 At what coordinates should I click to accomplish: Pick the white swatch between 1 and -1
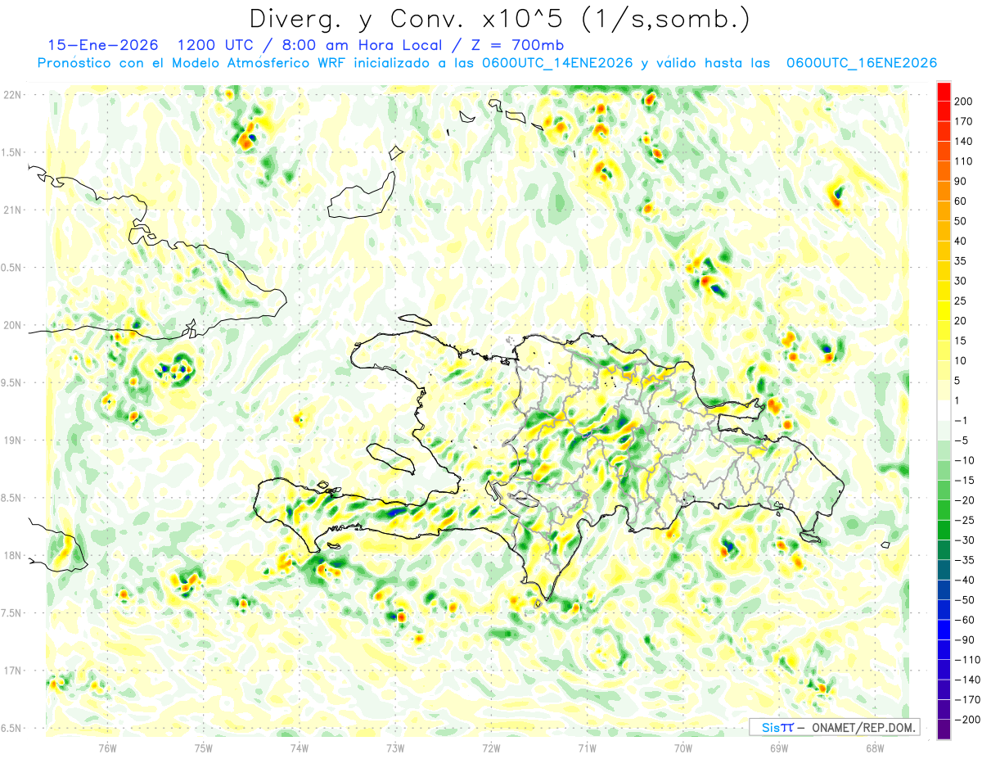click(944, 410)
